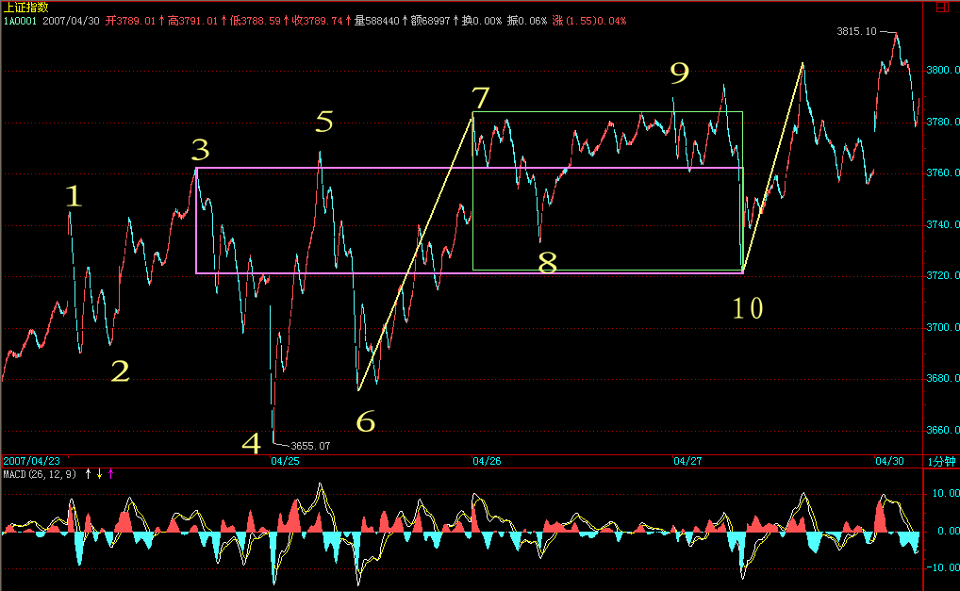Click the yellow down arrow beside MACD

[99, 473]
